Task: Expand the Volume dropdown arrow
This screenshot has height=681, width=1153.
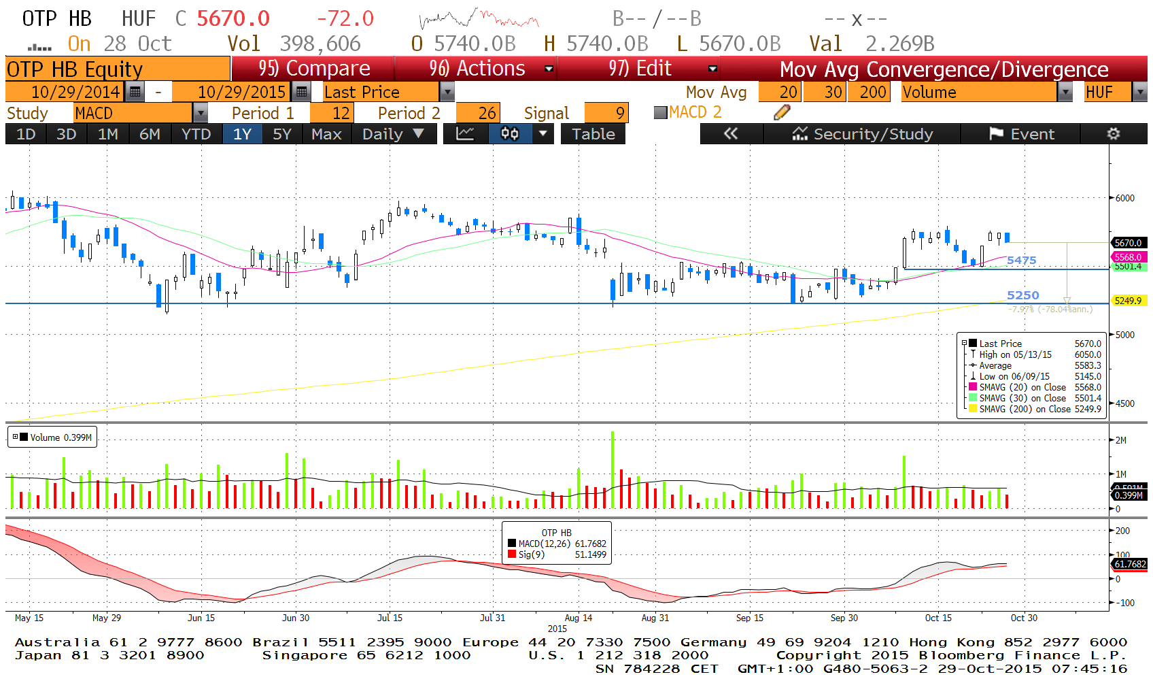Action: click(x=1065, y=92)
